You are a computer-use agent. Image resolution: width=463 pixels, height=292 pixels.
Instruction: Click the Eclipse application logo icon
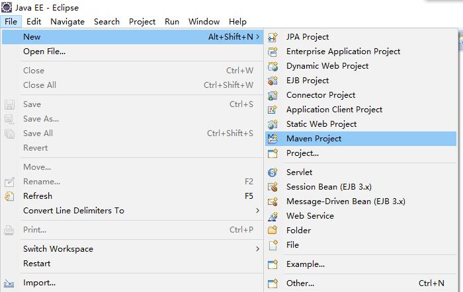[x=7, y=7]
